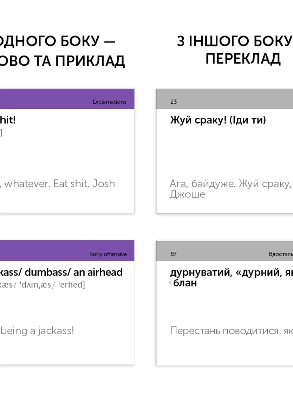Image resolution: width=293 pixels, height=405 pixels.
Task: Click card number 23
Action: [174, 102]
